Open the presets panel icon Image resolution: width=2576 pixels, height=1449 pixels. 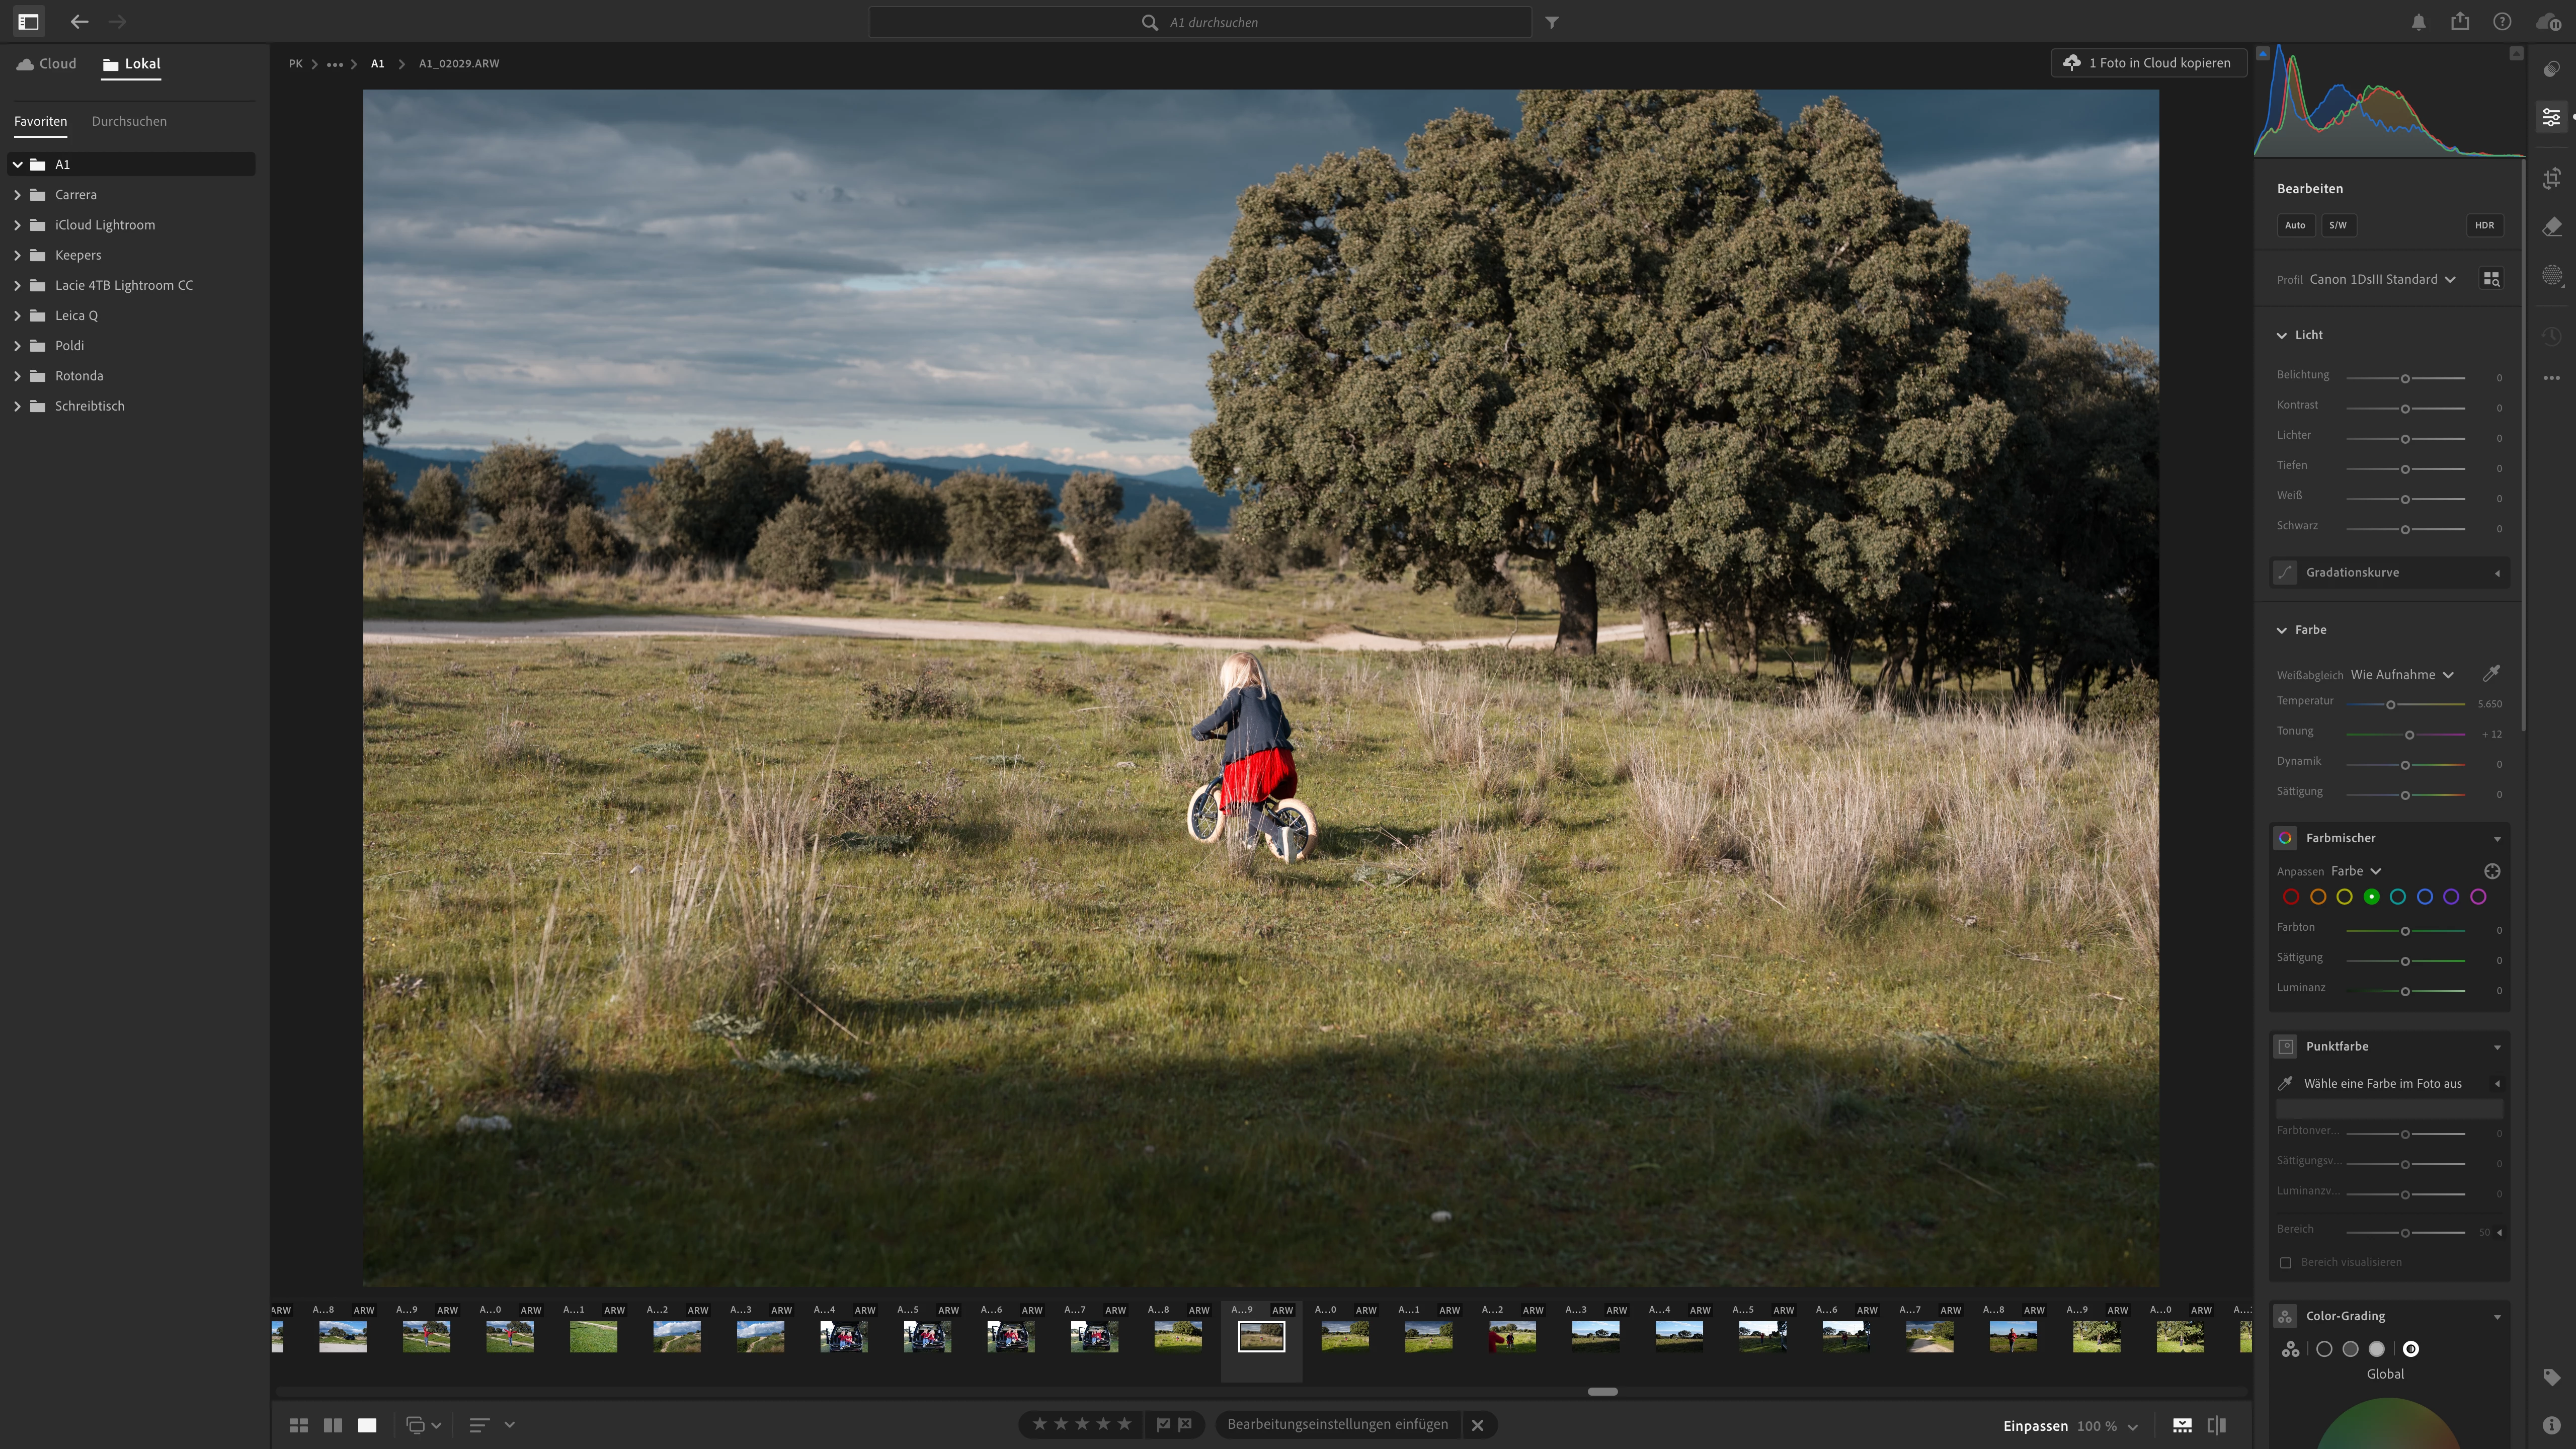[x=2551, y=69]
